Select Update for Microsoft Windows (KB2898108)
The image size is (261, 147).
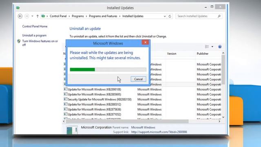coord(94,89)
